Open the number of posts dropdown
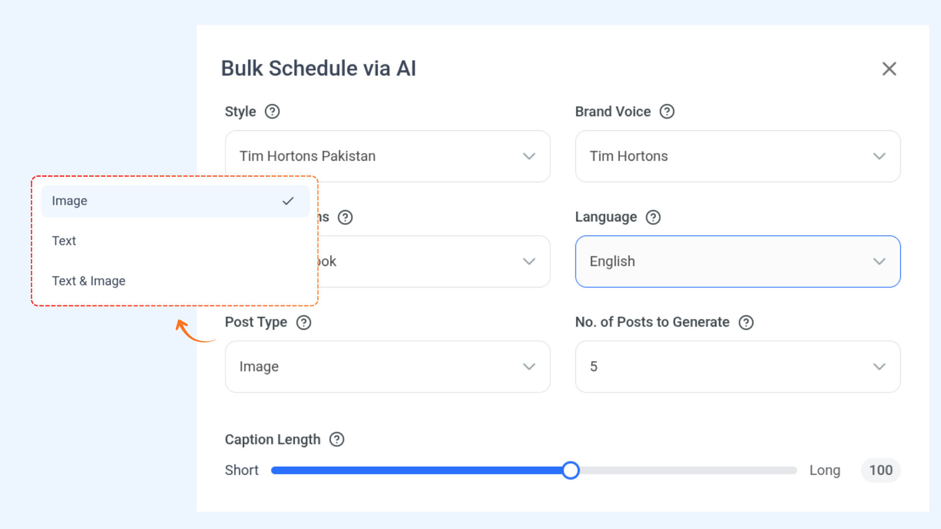The height and width of the screenshot is (529, 941). [x=738, y=367]
